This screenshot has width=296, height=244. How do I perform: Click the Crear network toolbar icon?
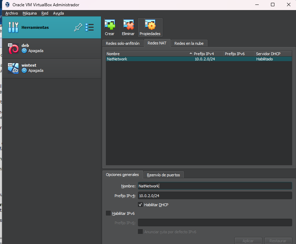coord(110,27)
